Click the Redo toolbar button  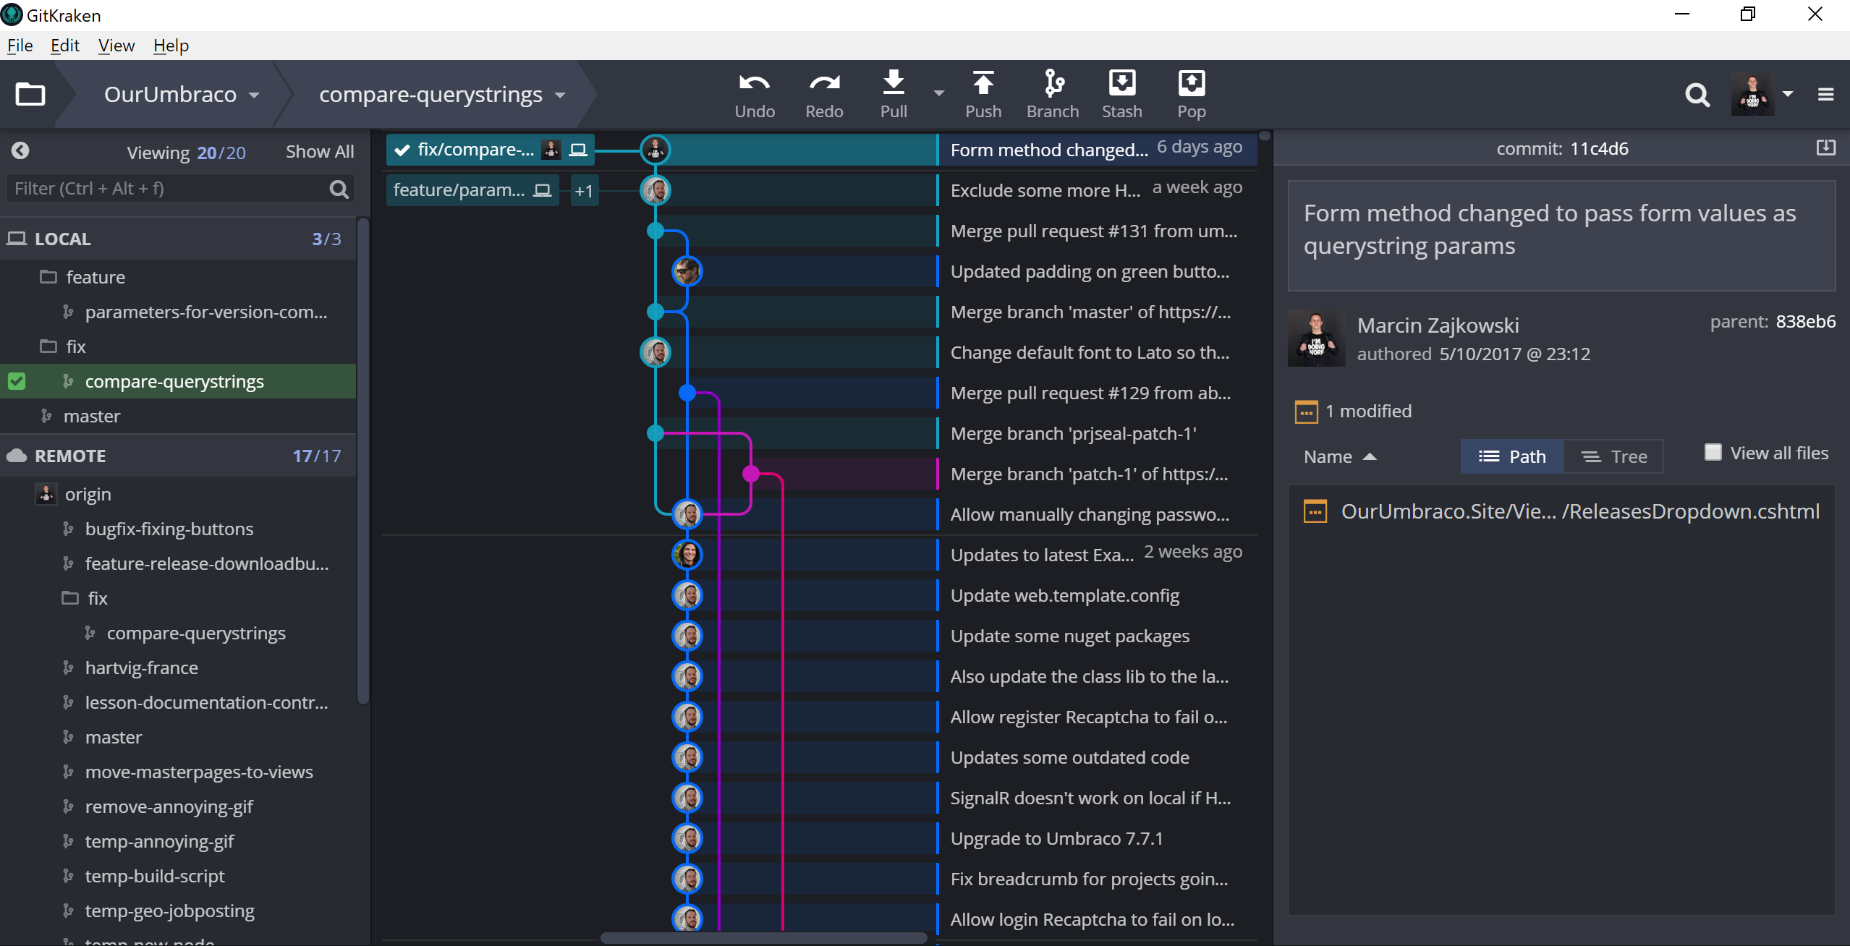(824, 95)
